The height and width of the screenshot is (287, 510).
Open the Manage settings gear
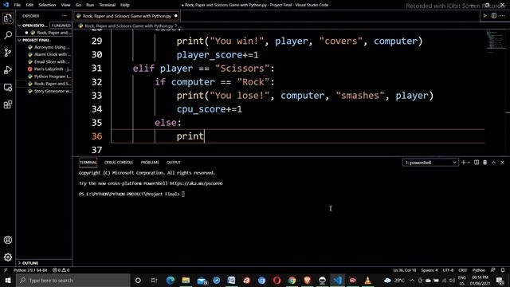tap(8, 257)
